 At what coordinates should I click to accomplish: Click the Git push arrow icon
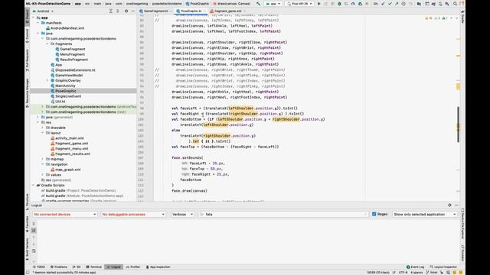397,4
